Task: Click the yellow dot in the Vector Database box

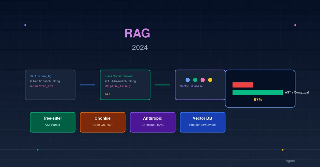Action: pyautogui.click(x=210, y=80)
